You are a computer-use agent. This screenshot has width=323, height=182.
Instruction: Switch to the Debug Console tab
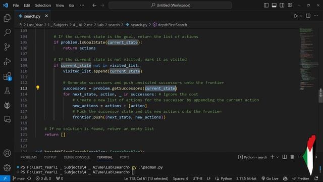77,157
